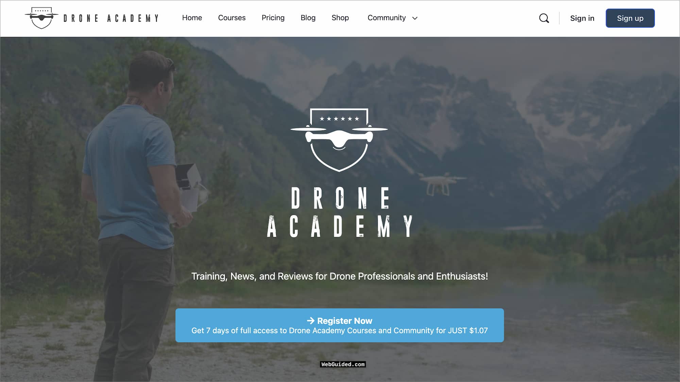
Task: Open the search icon
Action: pos(544,18)
